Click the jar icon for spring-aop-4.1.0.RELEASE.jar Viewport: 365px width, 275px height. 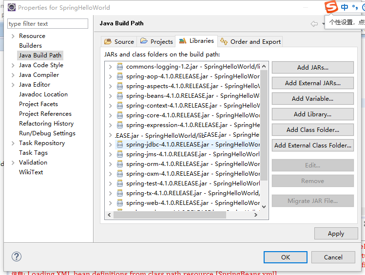click(x=120, y=76)
